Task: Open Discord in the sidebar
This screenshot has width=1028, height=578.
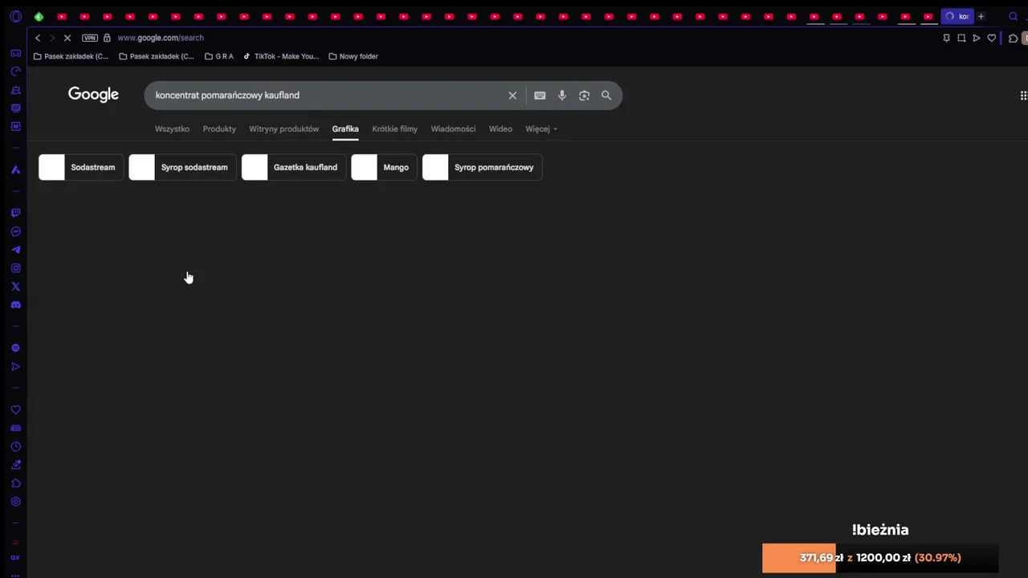Action: coord(15,305)
